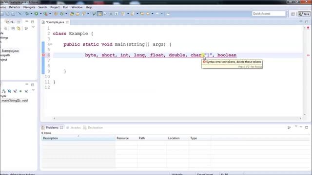Open the Search dropdown arrow
Viewport: 312px width, 175px height.
pyautogui.click(x=88, y=14)
